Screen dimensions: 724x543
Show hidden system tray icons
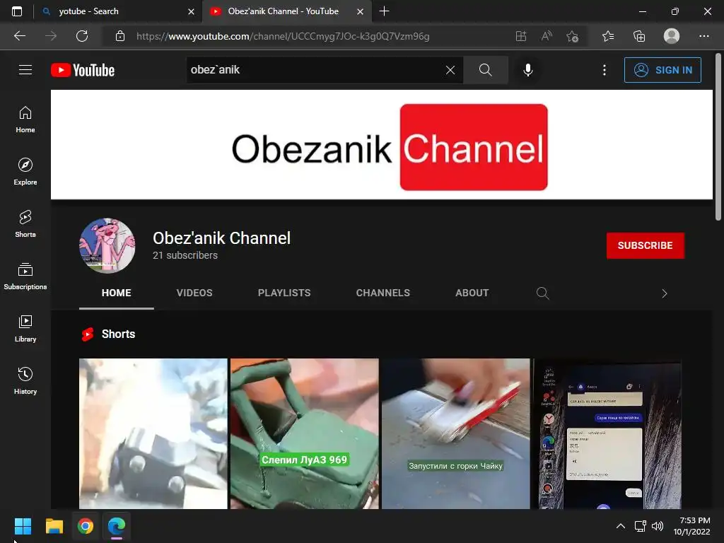(621, 526)
